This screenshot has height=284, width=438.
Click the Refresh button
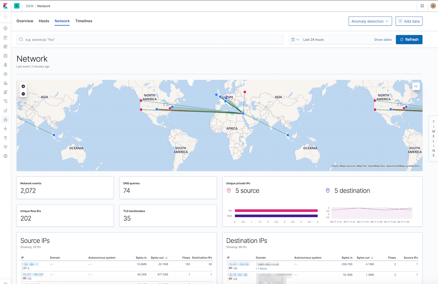[x=409, y=40]
